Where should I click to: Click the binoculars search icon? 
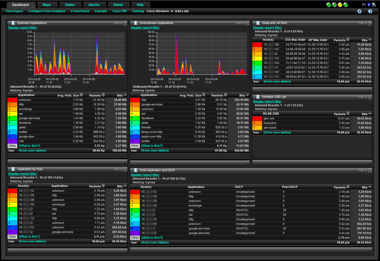coord(364,5)
